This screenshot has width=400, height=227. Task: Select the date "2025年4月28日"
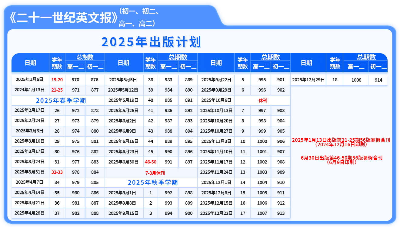click(29, 213)
